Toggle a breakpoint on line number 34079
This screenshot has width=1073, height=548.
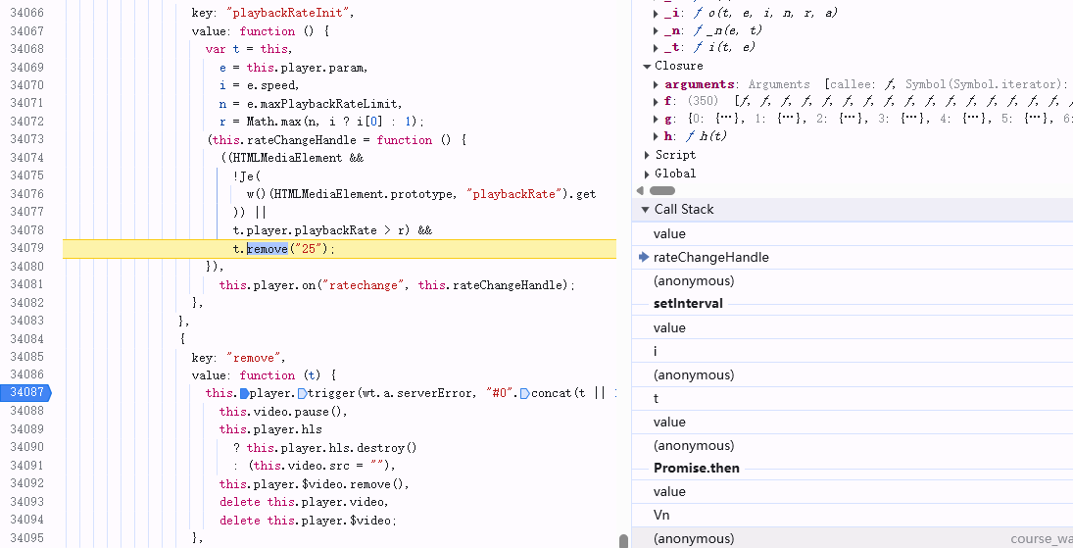pos(25,249)
